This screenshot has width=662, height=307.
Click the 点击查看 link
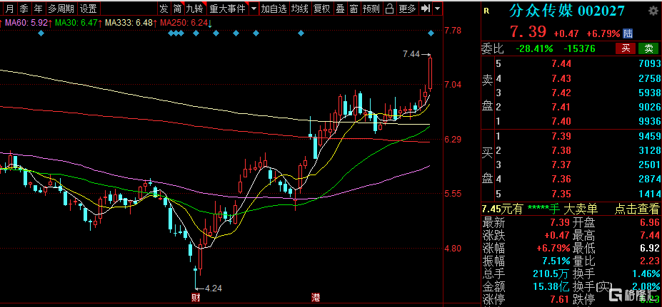pyautogui.click(x=636, y=208)
